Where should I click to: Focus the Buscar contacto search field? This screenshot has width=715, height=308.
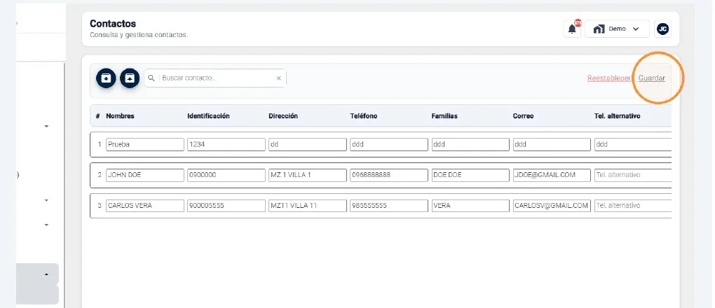click(x=217, y=78)
